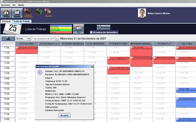
Task: Enable Actualización Automática checkbox
Action: [x=91, y=32]
